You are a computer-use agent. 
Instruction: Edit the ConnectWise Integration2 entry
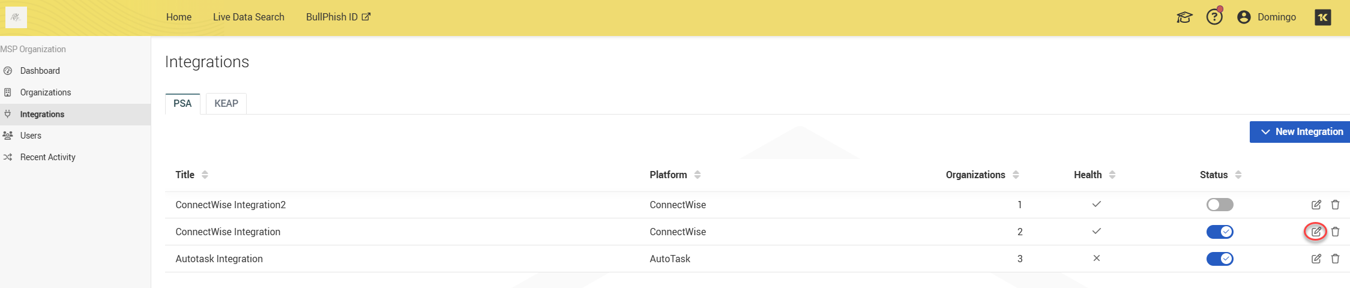pyautogui.click(x=1316, y=205)
